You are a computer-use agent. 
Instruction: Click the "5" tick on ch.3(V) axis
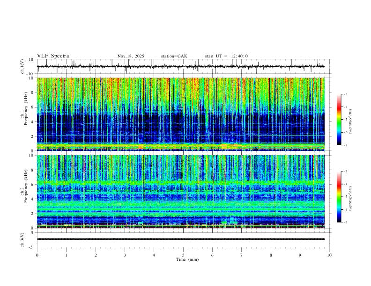pos(33,233)
